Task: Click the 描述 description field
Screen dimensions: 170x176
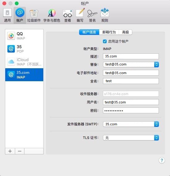Action: click(x=131, y=56)
